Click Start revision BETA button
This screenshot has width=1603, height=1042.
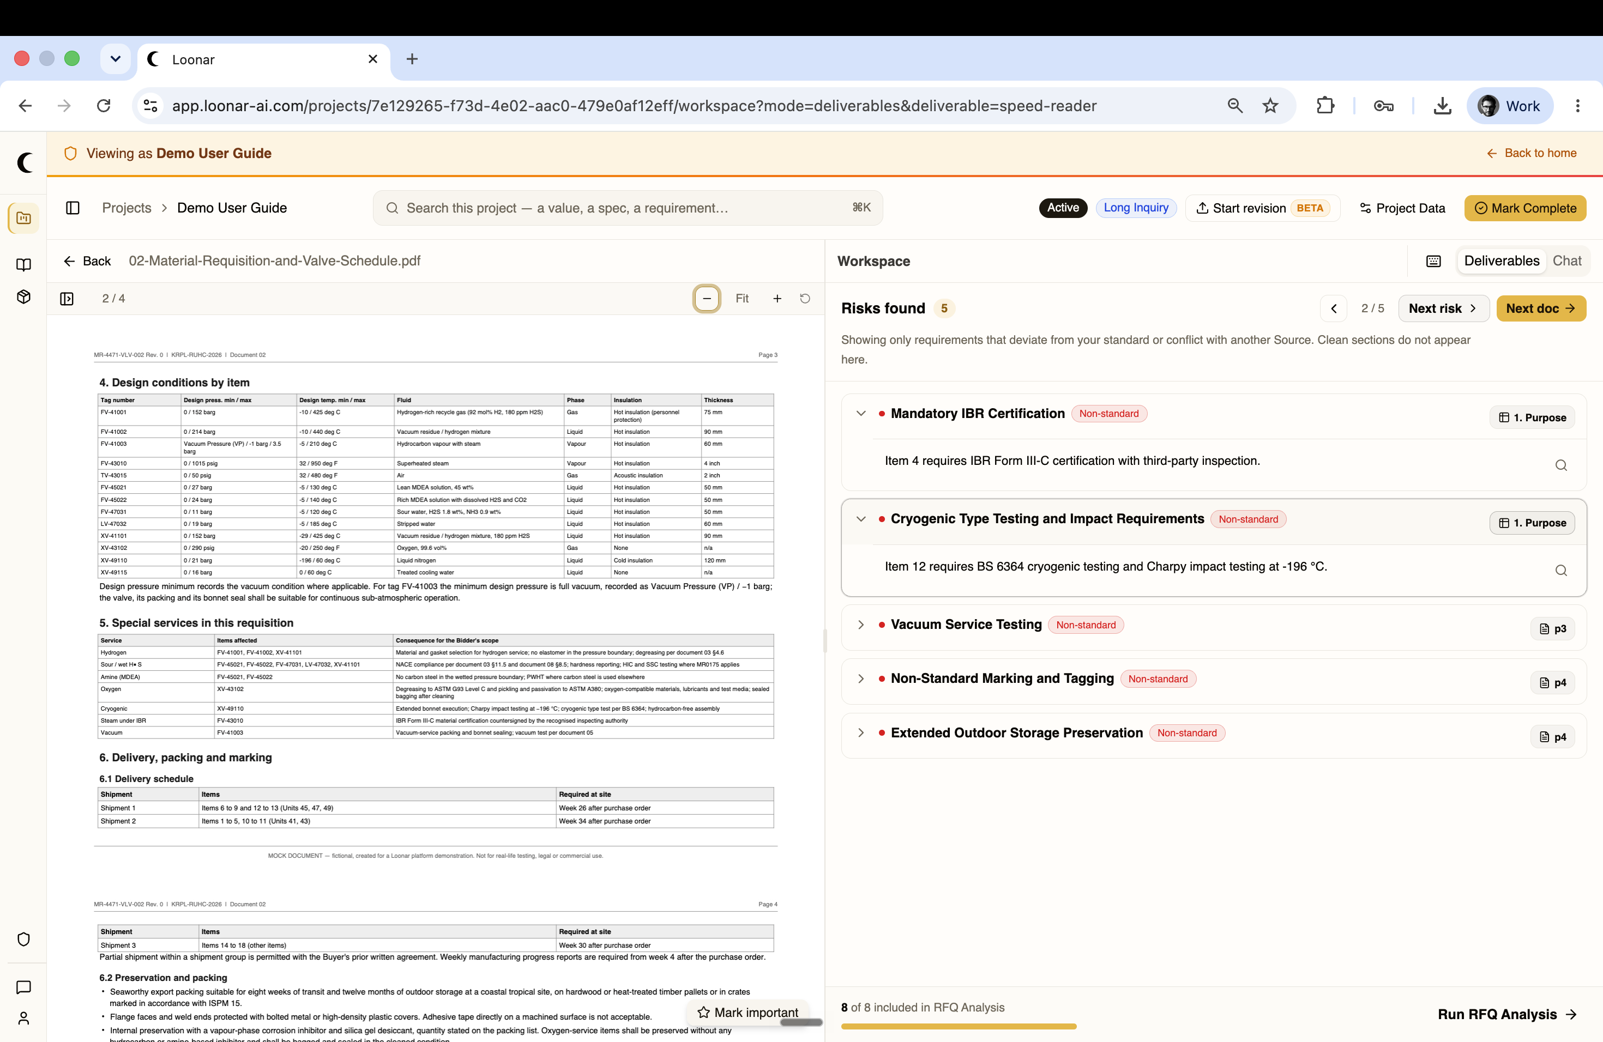point(1263,208)
